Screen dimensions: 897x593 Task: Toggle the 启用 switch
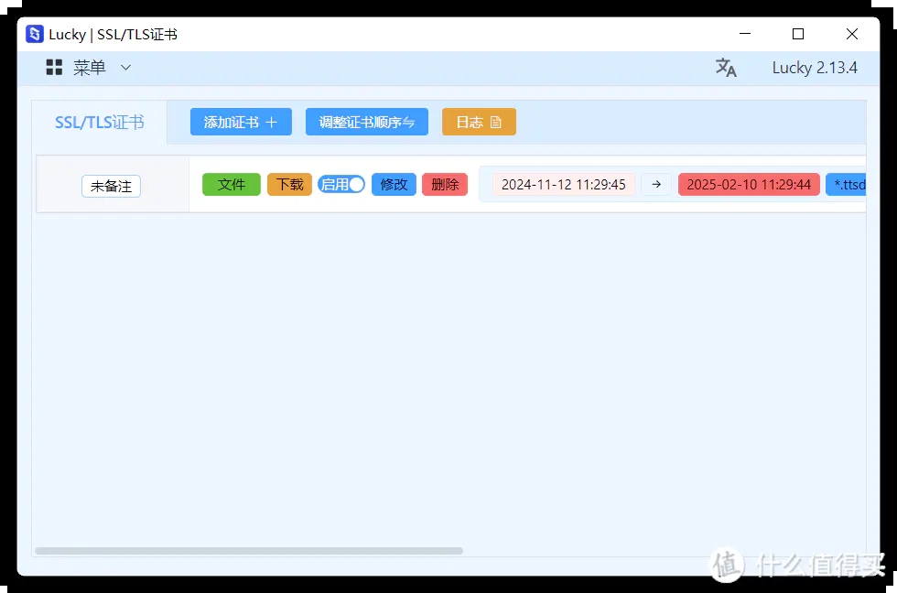click(x=341, y=184)
